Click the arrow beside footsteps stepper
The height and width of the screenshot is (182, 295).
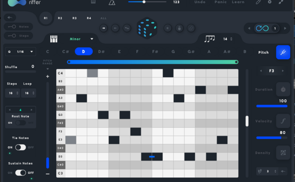[283, 171]
